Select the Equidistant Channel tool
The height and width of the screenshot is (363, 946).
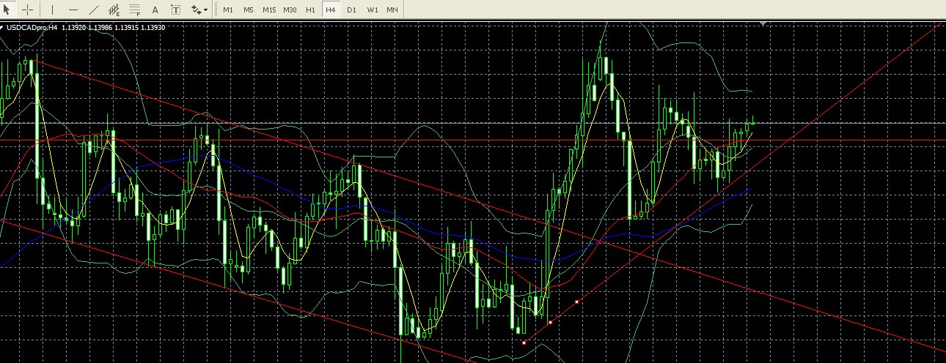[114, 10]
